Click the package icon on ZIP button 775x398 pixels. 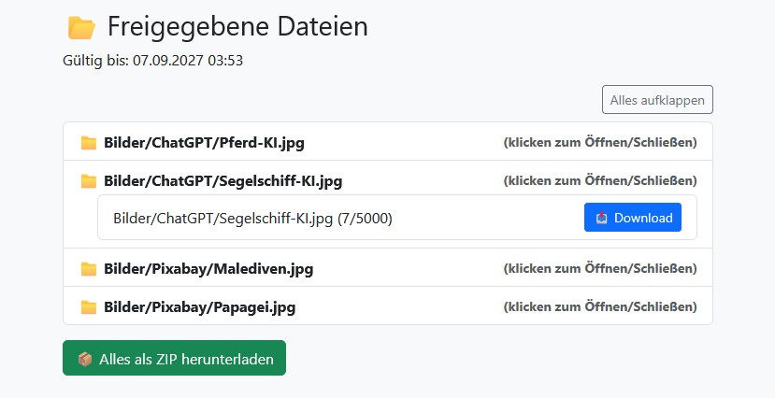click(85, 359)
